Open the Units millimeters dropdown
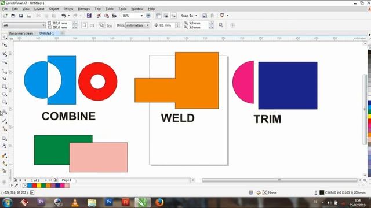This screenshot has height=208, width=371. coord(148,25)
